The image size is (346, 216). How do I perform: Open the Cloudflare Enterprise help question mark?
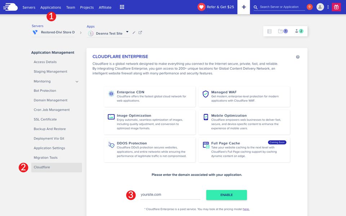(x=298, y=56)
